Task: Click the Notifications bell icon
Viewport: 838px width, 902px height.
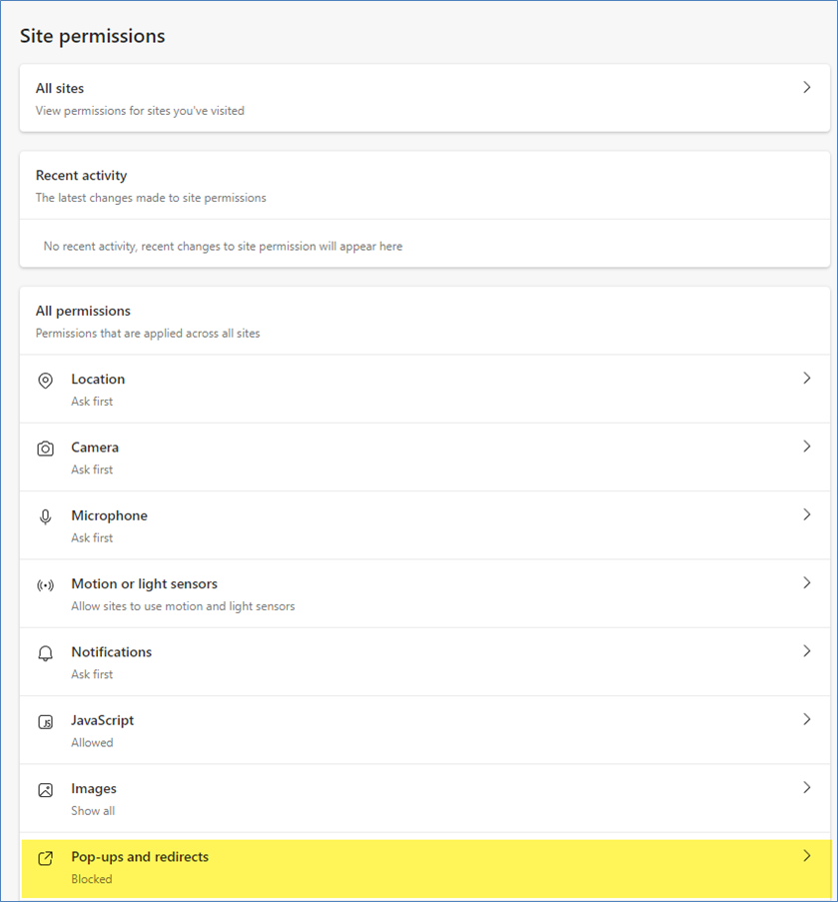Action: [x=45, y=653]
